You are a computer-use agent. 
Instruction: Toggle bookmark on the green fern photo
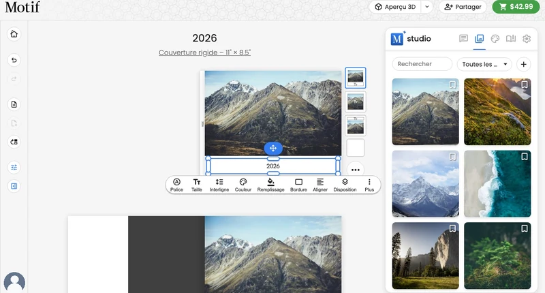pyautogui.click(x=524, y=228)
